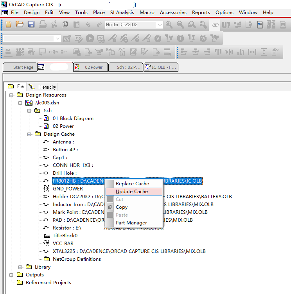Collapse the Design Cache folder node

tap(29, 134)
